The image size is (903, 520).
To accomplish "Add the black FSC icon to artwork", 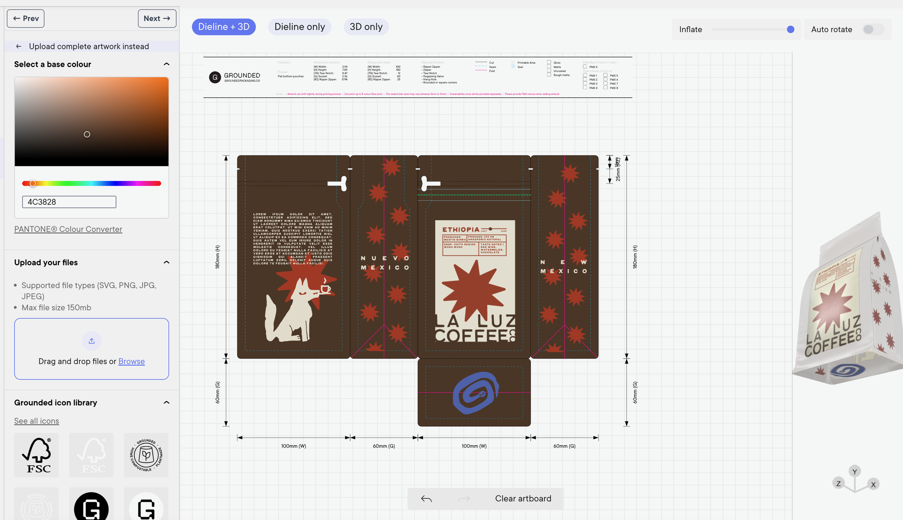I will (x=36, y=455).
